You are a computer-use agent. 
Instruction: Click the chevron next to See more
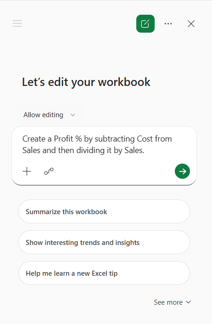pyautogui.click(x=188, y=302)
